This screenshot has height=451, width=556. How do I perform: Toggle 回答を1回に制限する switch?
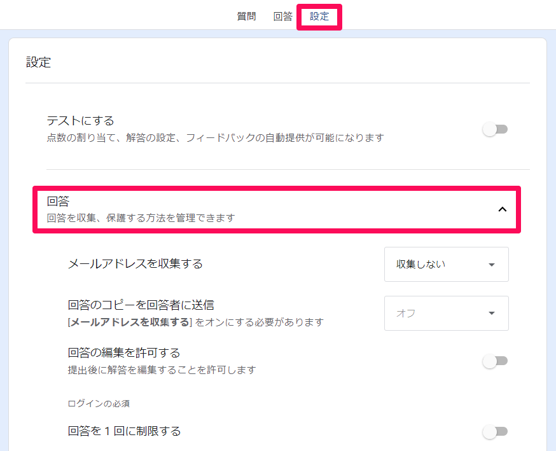[x=495, y=431]
